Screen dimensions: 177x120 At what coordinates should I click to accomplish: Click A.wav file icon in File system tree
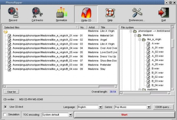click(x=148, y=44)
